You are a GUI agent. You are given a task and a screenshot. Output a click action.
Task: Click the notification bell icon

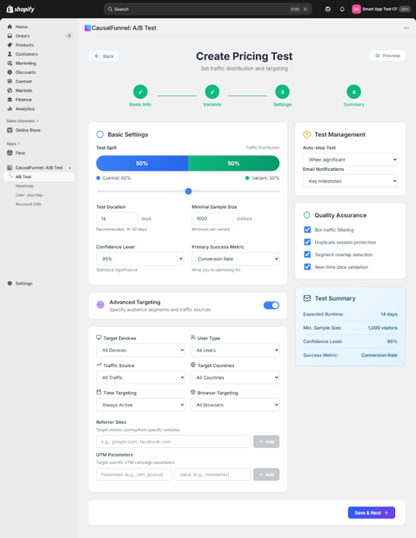pos(341,9)
